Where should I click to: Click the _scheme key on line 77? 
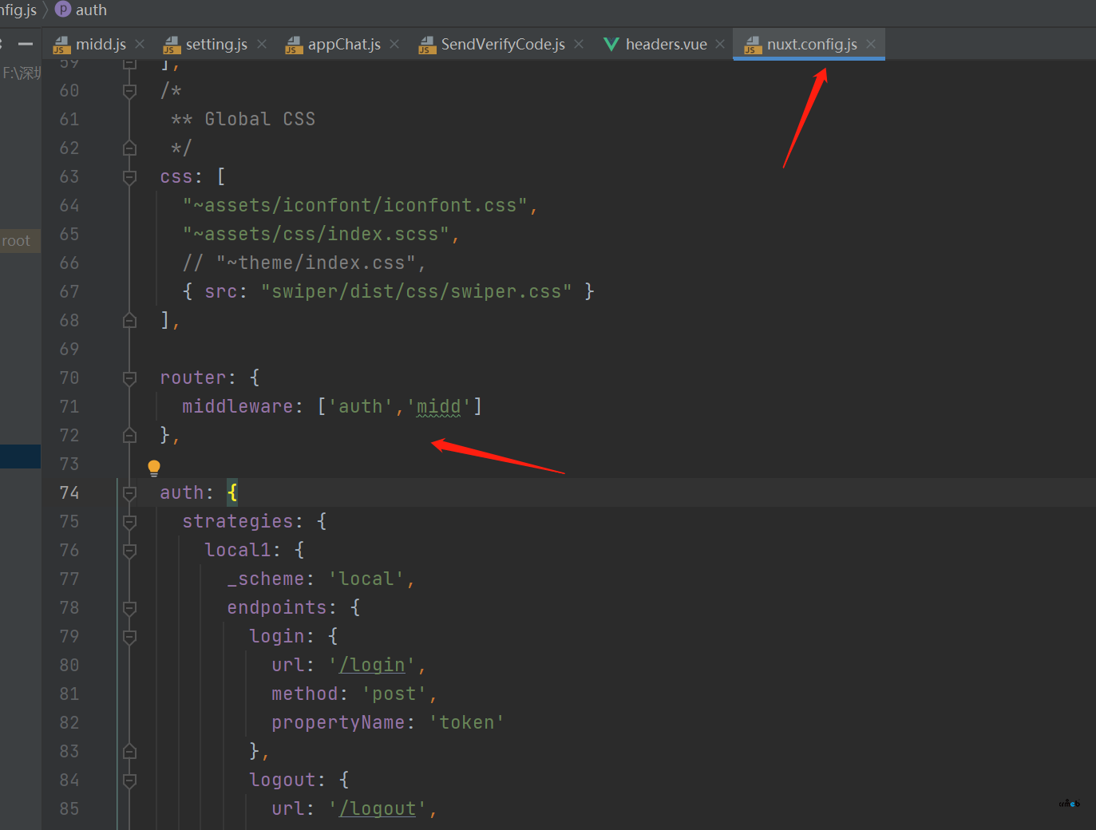pyautogui.click(x=266, y=579)
